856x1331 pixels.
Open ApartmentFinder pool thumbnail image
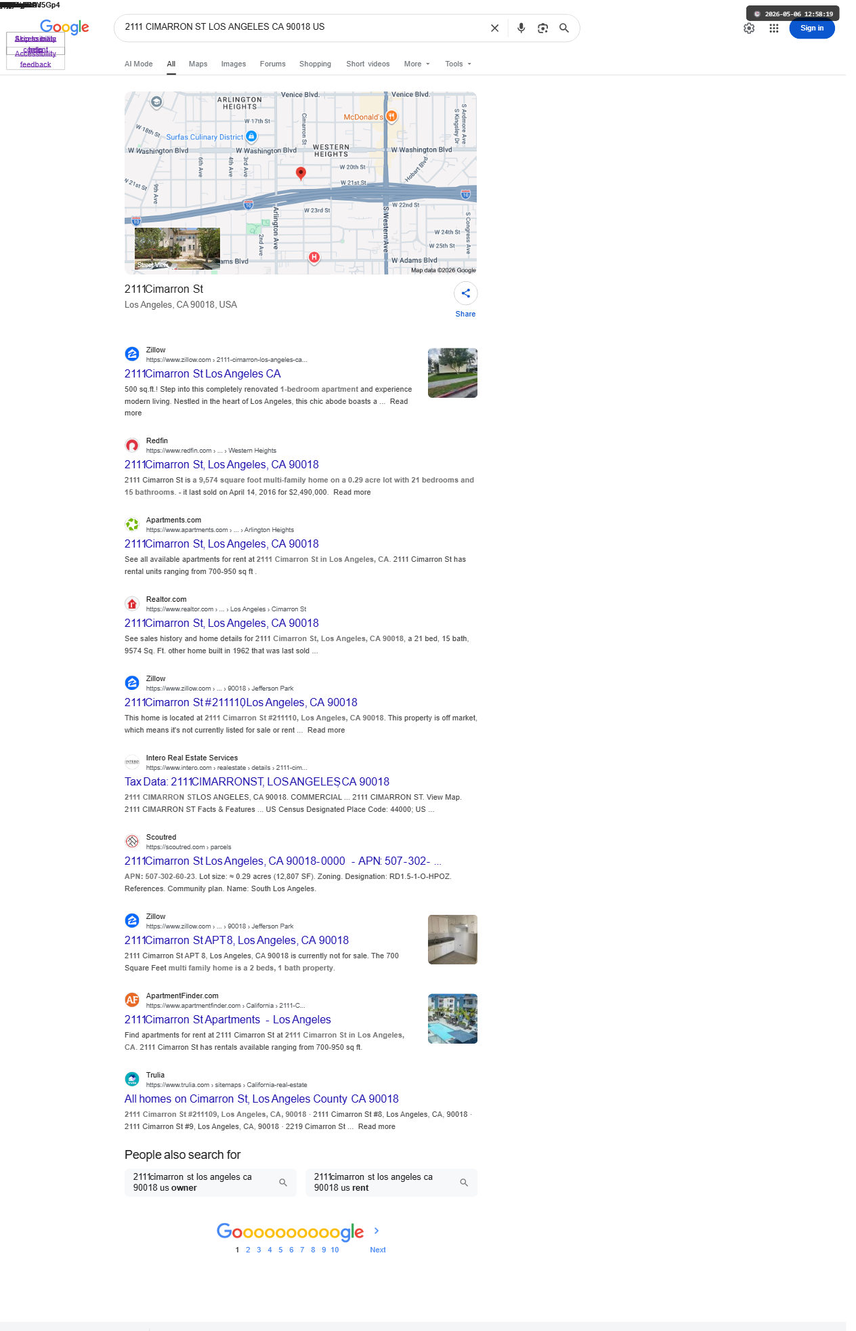pyautogui.click(x=452, y=1019)
